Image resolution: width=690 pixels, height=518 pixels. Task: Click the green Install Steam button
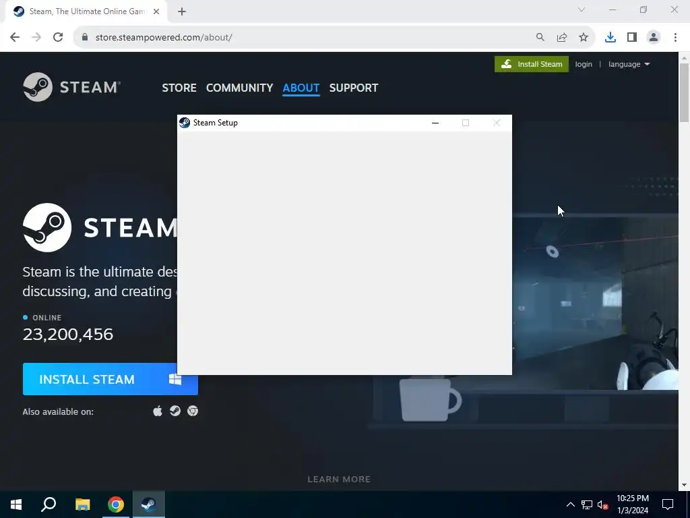(x=531, y=64)
